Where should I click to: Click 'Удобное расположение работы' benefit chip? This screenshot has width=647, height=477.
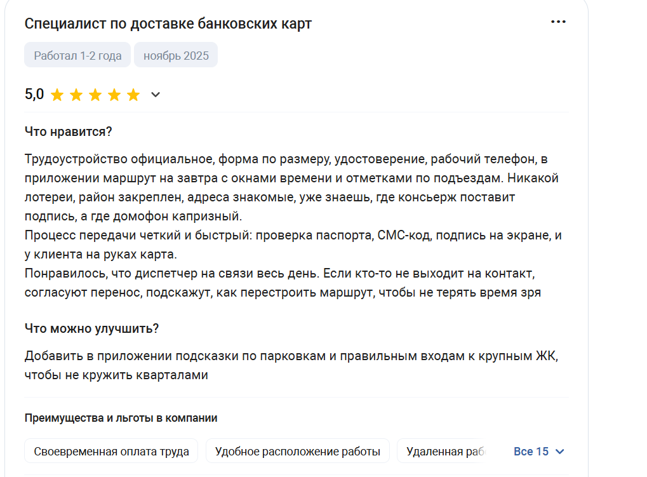click(x=297, y=452)
